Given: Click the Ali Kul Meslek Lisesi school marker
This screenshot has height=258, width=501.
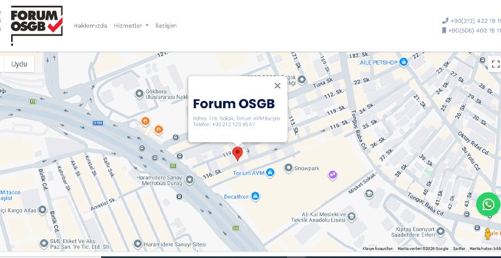Looking at the screenshot, I should point(352,217).
